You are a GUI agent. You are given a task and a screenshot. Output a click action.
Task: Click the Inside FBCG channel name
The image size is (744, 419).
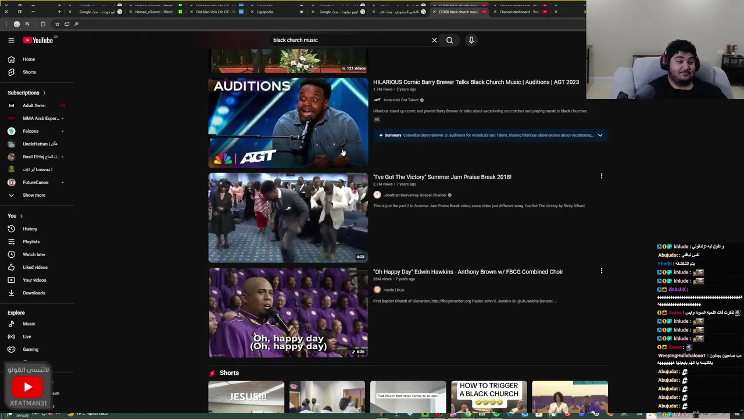[394, 290]
